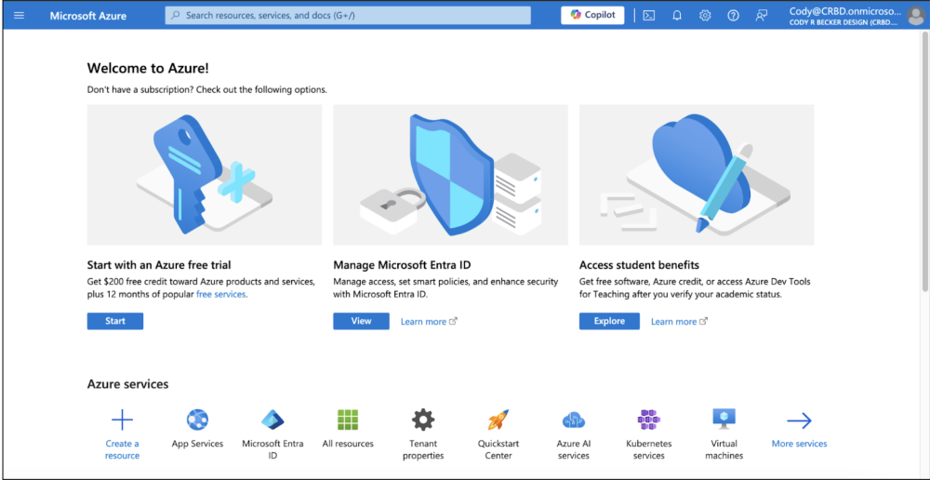Open the Azure AI services cloud icon
Screen dimensions: 930x480
574,420
